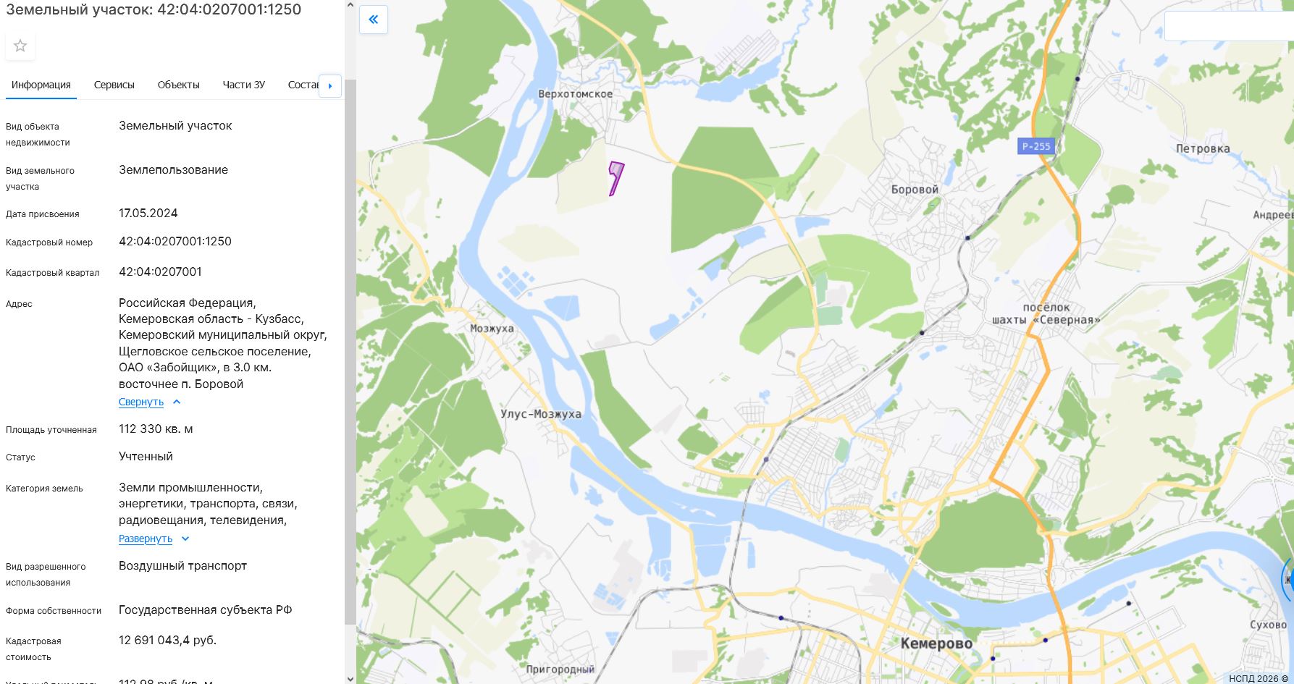Expand land category via chevron beside Развернуть
This screenshot has height=684, width=1294.
pyautogui.click(x=185, y=539)
